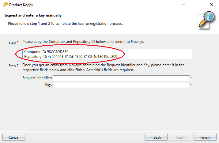Click the 'Request Identifier:' label

point(37,78)
